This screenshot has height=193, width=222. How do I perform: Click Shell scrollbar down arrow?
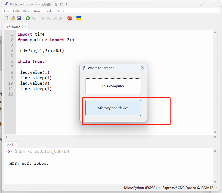click(x=215, y=182)
